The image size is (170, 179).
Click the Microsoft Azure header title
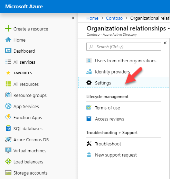click(x=24, y=7)
